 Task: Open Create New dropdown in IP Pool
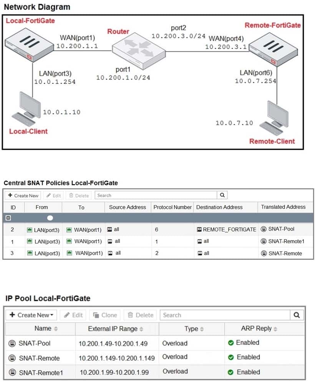(x=31, y=315)
